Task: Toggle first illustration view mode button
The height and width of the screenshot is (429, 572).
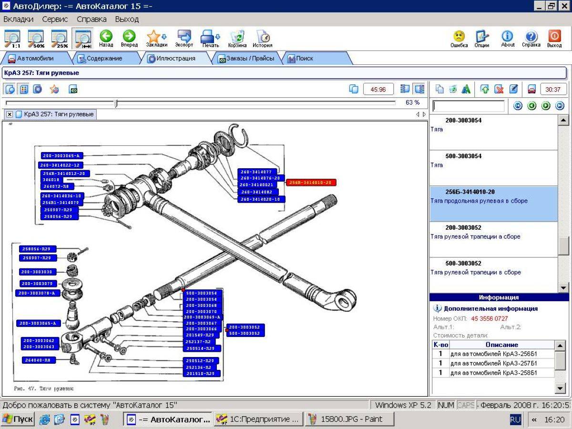Action: [10, 89]
